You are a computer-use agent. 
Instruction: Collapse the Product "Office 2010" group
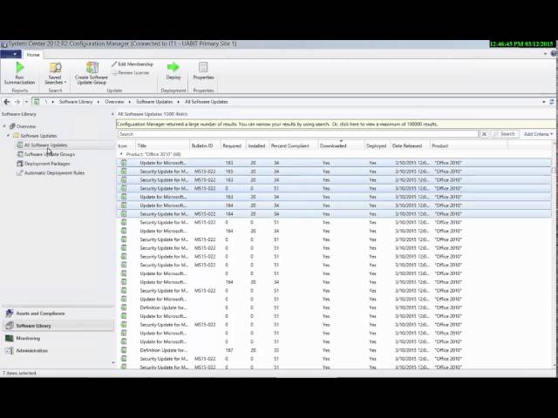pos(121,154)
